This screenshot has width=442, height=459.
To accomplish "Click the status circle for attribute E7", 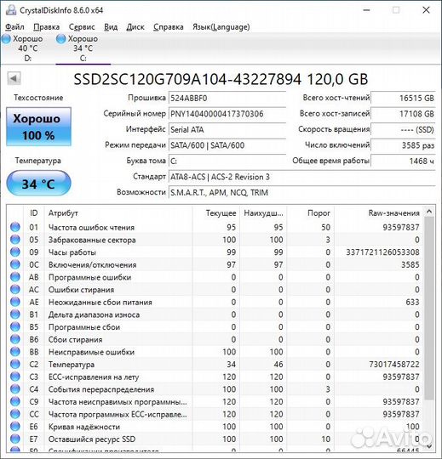I will pyautogui.click(x=15, y=439).
